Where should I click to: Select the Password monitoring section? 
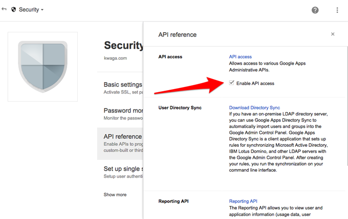pyautogui.click(x=120, y=114)
